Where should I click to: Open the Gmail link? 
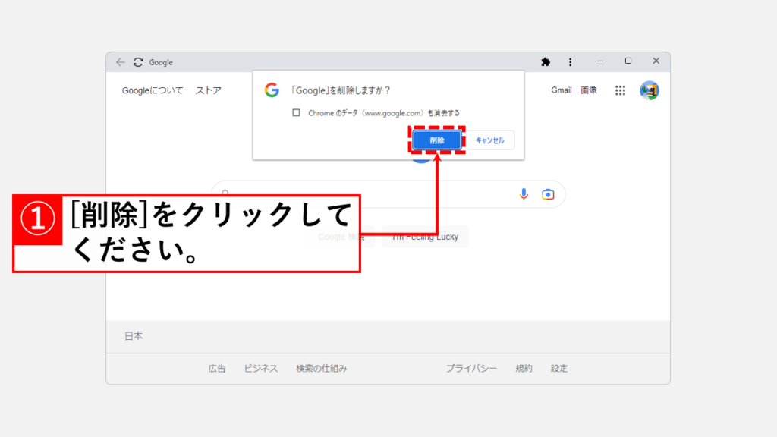pos(562,90)
